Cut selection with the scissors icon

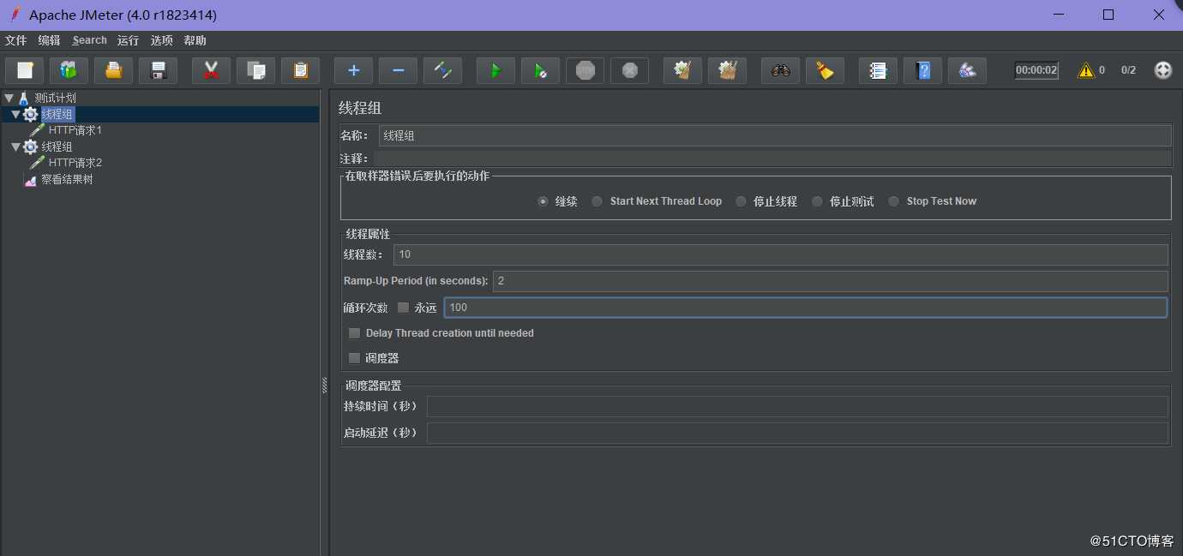[211, 70]
